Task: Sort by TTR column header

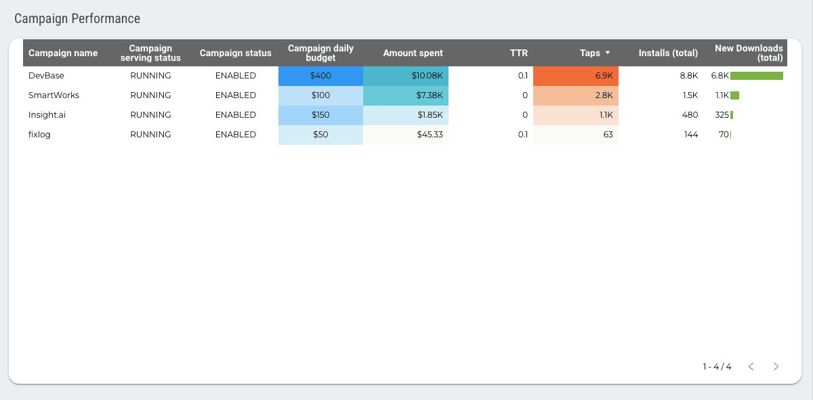Action: [519, 53]
